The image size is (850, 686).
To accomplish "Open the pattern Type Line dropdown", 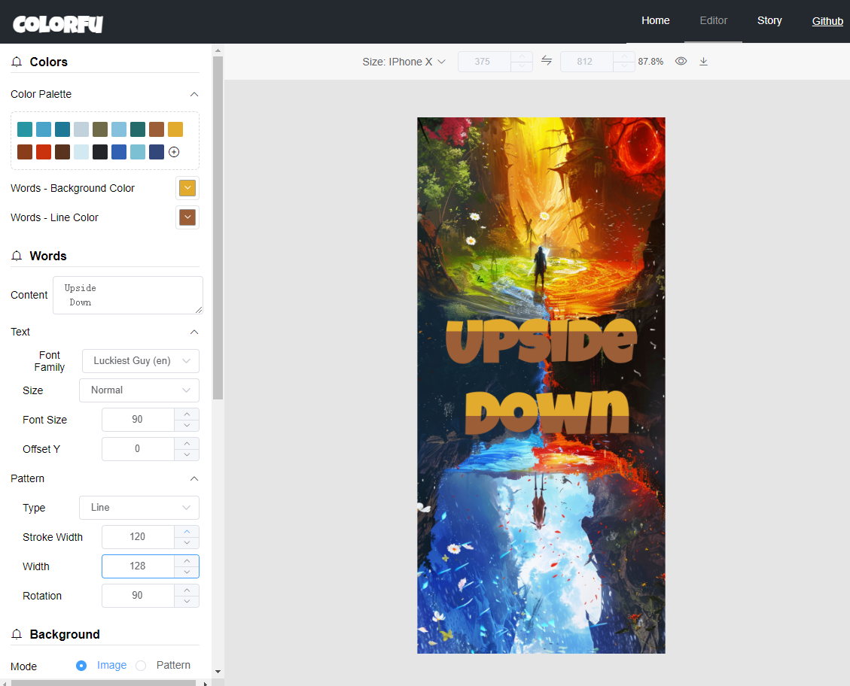I will (139, 507).
